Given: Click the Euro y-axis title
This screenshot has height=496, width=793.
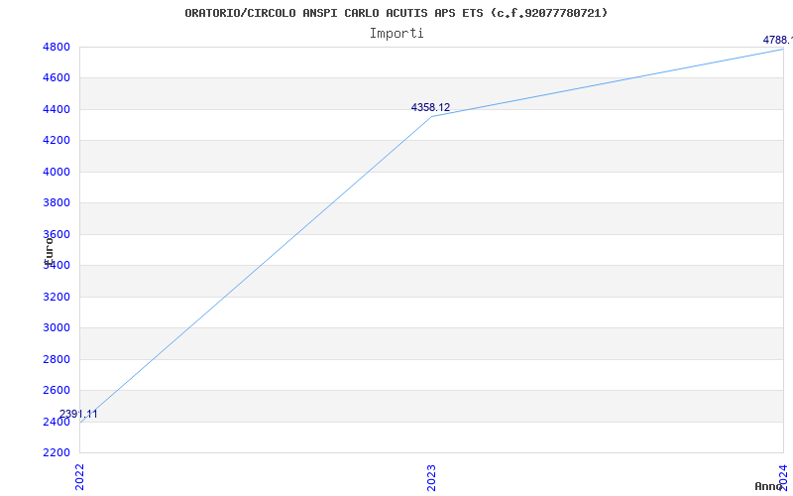Looking at the screenshot, I should [x=49, y=251].
